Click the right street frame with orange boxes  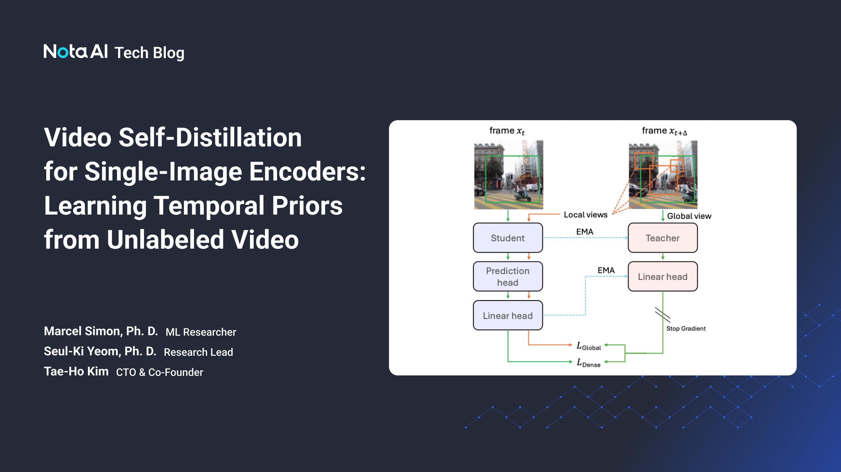point(663,175)
